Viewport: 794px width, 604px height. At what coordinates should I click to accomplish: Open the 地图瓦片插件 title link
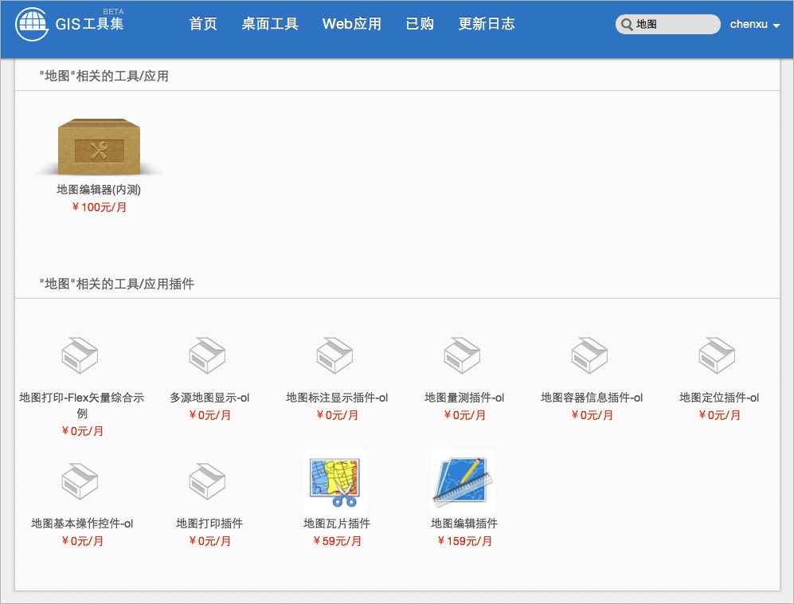pos(337,524)
